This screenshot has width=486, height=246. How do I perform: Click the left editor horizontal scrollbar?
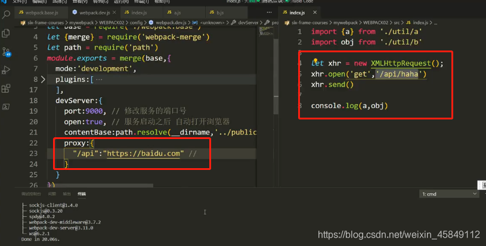100,185
